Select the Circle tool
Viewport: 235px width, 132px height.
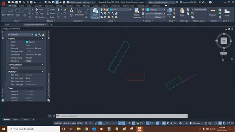(x=18, y=12)
